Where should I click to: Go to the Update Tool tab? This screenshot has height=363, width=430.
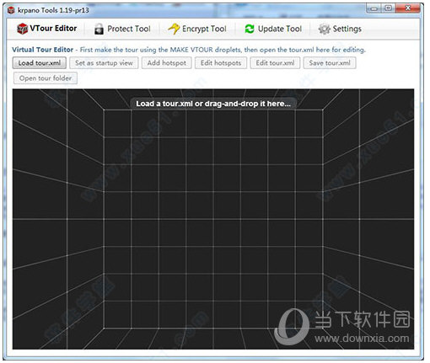(273, 29)
